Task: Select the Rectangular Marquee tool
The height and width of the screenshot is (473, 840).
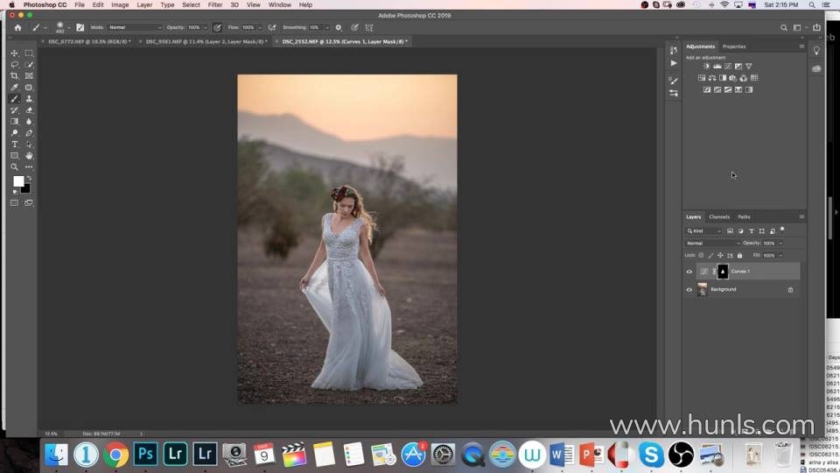Action: click(29, 53)
